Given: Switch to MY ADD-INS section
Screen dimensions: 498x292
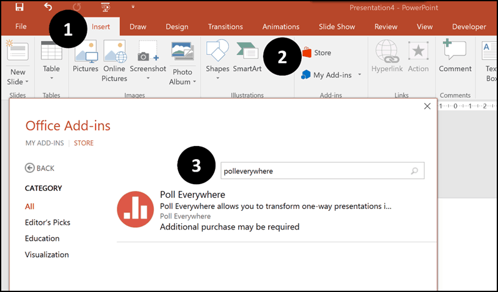Looking at the screenshot, I should [45, 143].
